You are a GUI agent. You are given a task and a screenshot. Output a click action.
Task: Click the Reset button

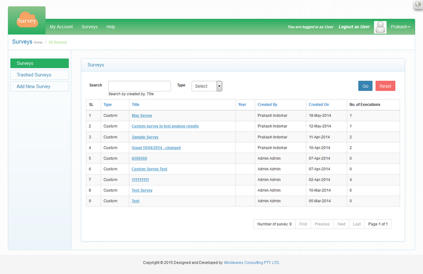coord(385,86)
